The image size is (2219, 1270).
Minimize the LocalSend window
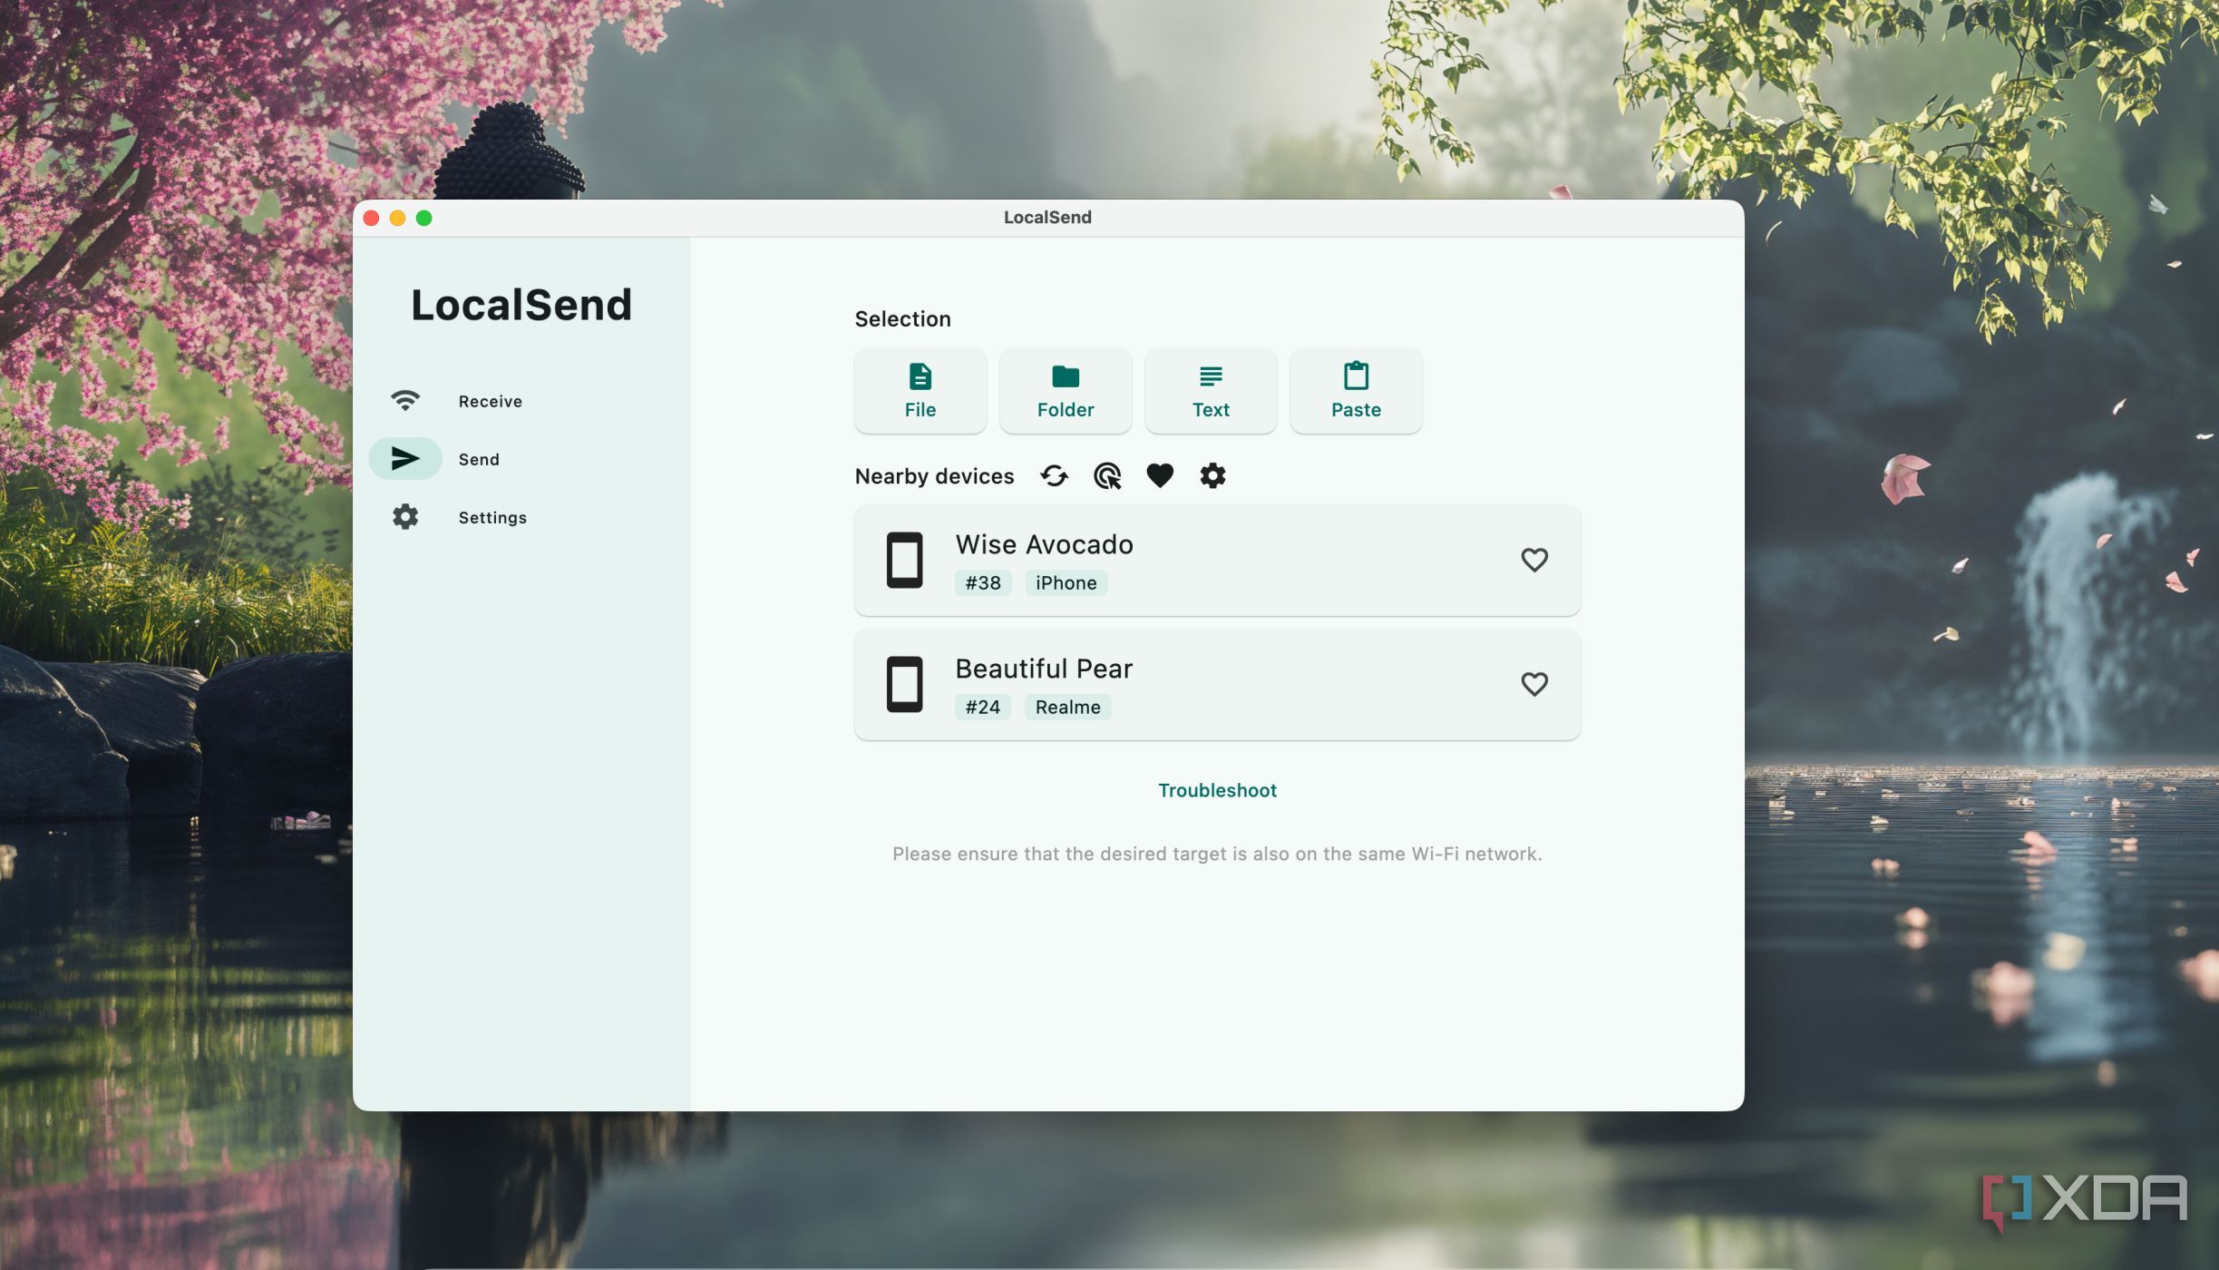(397, 218)
